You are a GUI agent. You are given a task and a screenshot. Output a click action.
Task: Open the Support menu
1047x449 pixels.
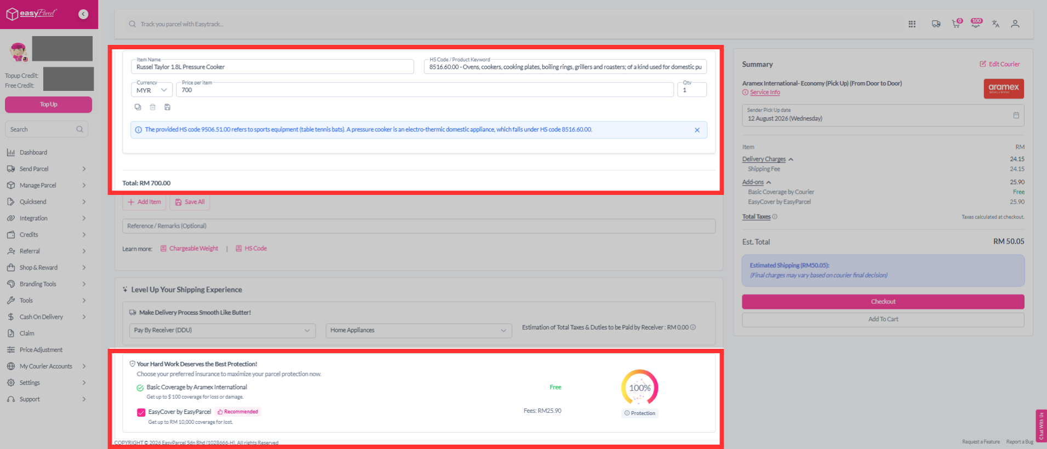click(x=47, y=399)
